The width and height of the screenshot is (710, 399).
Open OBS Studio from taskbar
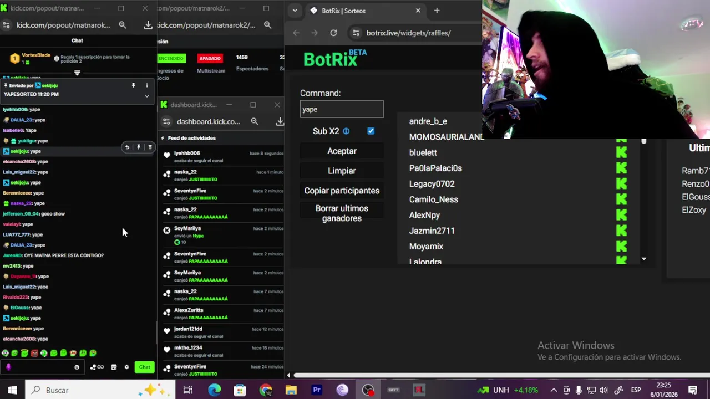click(x=368, y=390)
